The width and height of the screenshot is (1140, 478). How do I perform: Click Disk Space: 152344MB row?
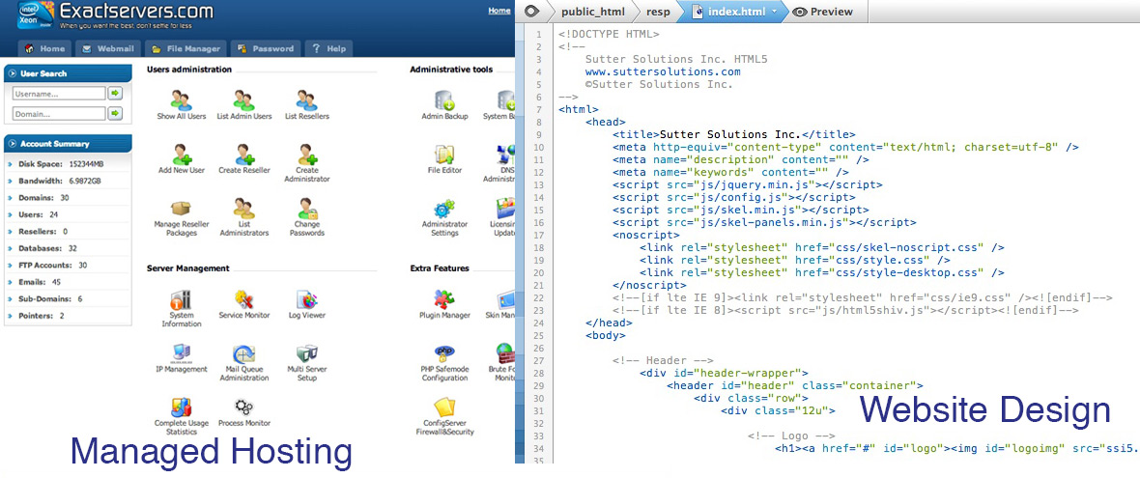pos(68,164)
